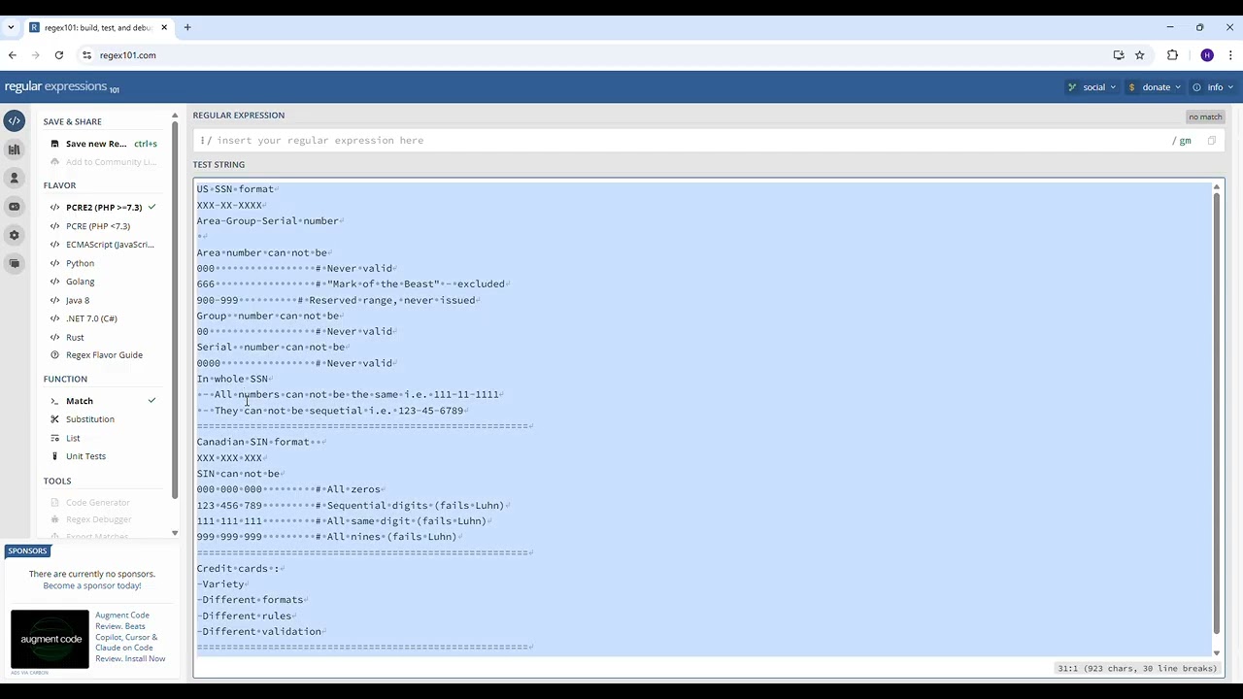Open the regex editor sidebar icon
Viewport: 1243px width, 699px height.
(x=14, y=121)
